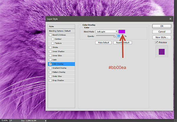Viewport: 177px width, 122px height.
Task: Enable the Inner Glow checkbox
Action: pyautogui.click(x=50, y=56)
